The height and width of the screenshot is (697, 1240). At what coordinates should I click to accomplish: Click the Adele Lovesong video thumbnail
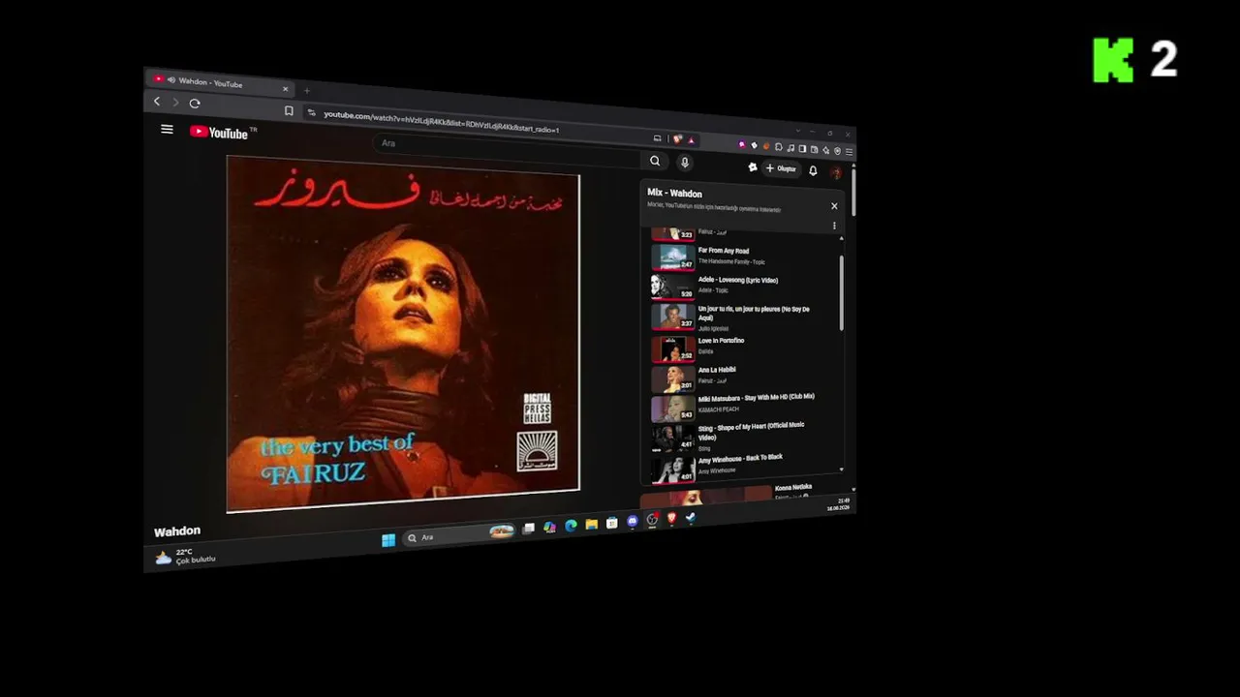tap(672, 286)
